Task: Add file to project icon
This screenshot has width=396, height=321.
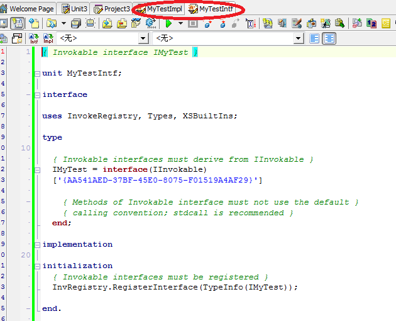Action: pos(107,23)
